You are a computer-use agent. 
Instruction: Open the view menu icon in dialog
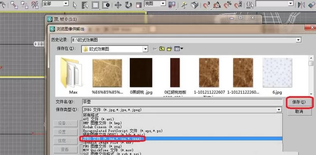(x=178, y=49)
